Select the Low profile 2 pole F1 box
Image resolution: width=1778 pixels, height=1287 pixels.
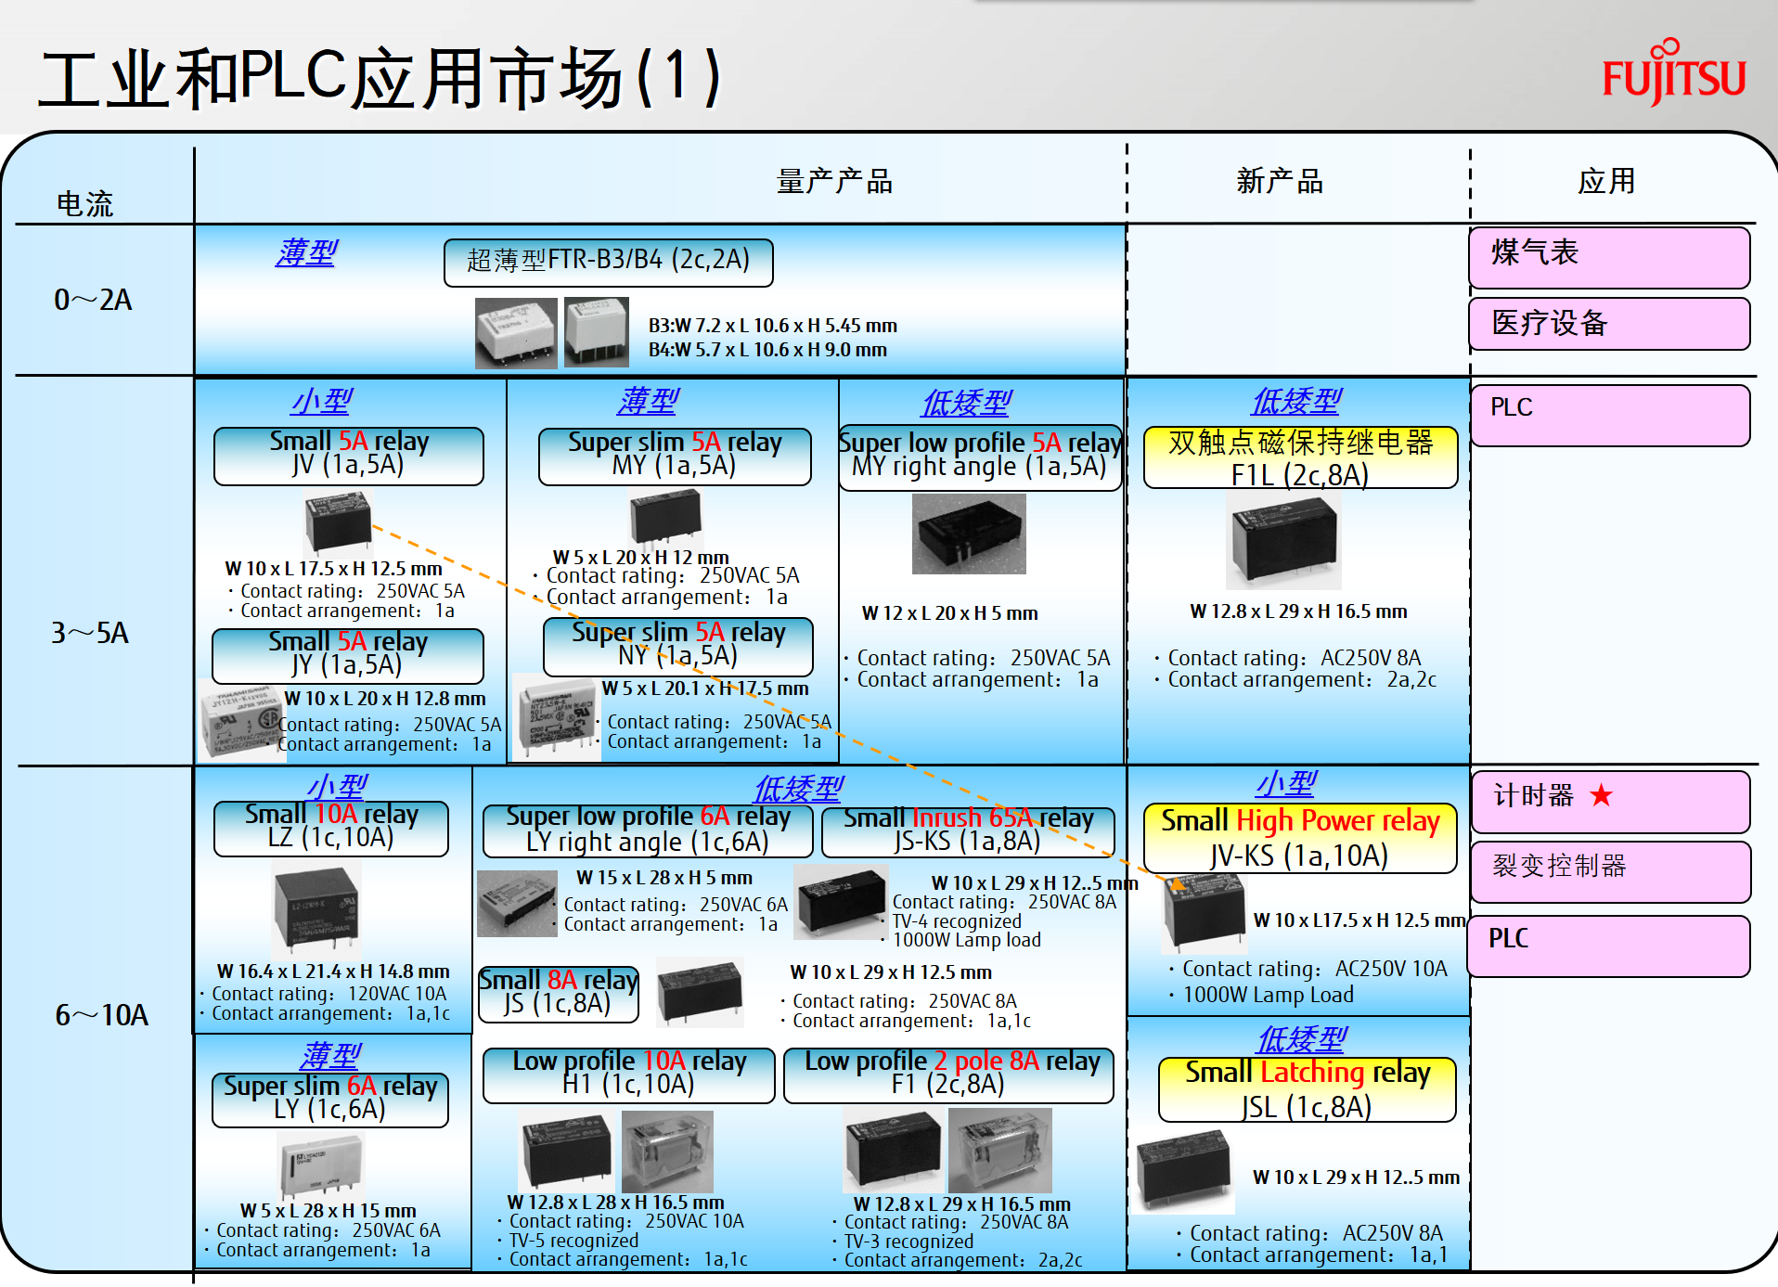(x=949, y=1075)
